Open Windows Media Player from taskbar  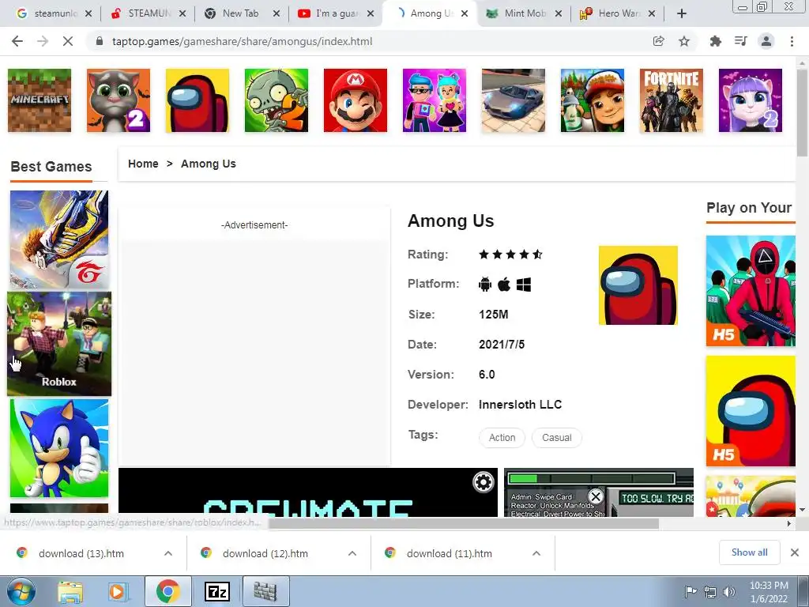(117, 592)
